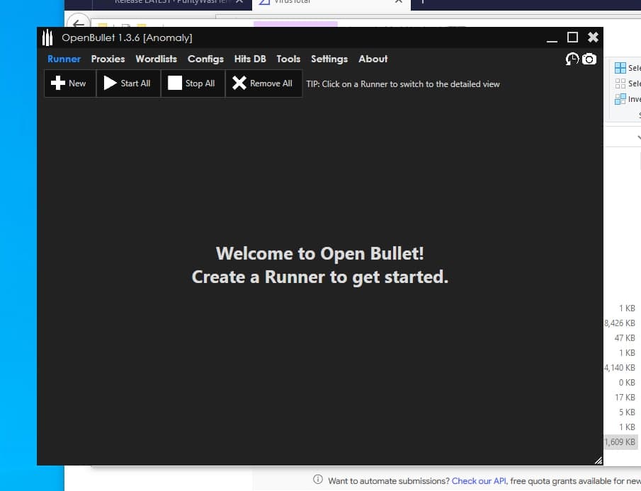Switch to the Wordlists tab
The width and height of the screenshot is (641, 491).
pos(156,59)
